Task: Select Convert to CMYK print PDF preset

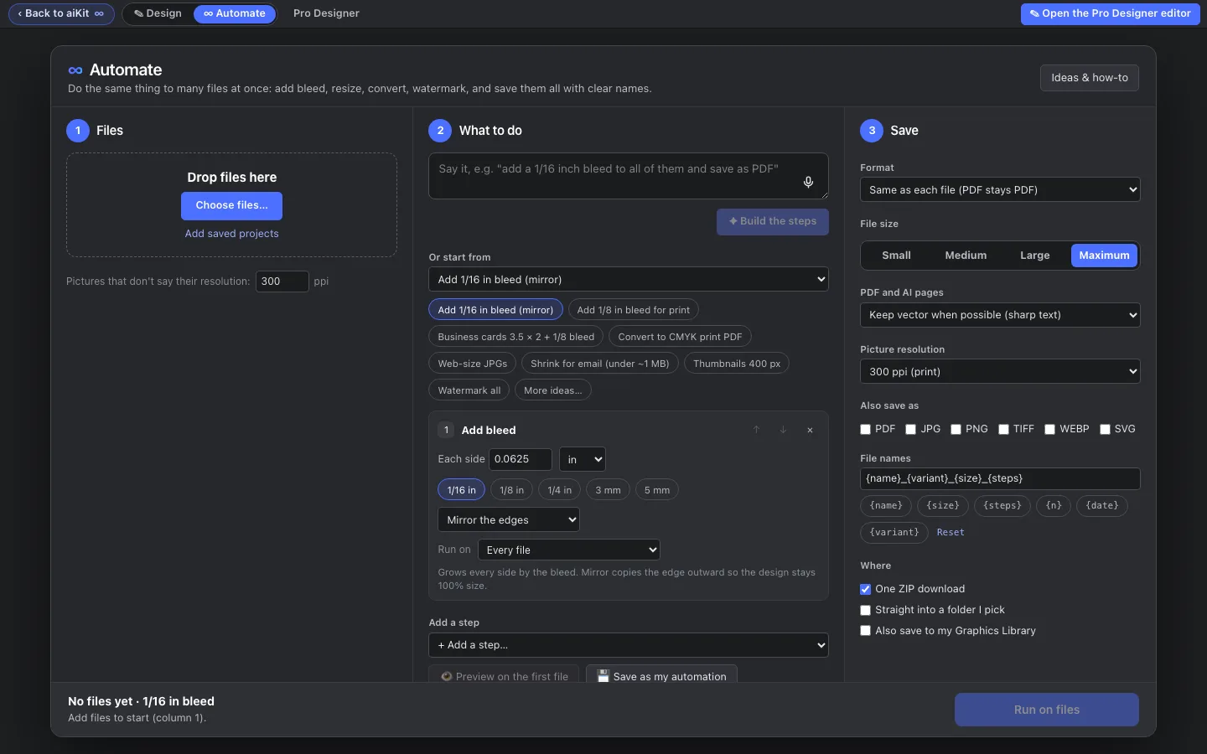Action: pyautogui.click(x=681, y=337)
